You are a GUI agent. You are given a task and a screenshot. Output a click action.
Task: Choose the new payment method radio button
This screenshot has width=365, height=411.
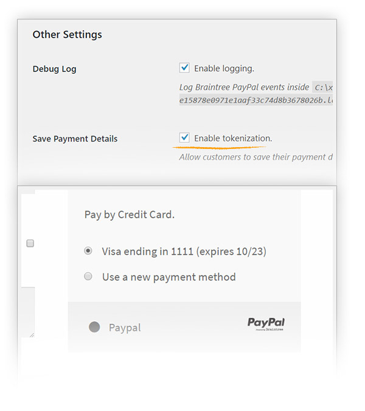point(89,277)
